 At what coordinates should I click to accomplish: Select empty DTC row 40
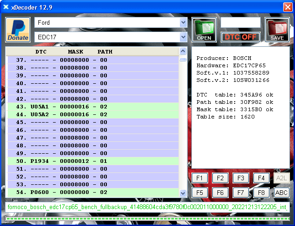click(93, 83)
